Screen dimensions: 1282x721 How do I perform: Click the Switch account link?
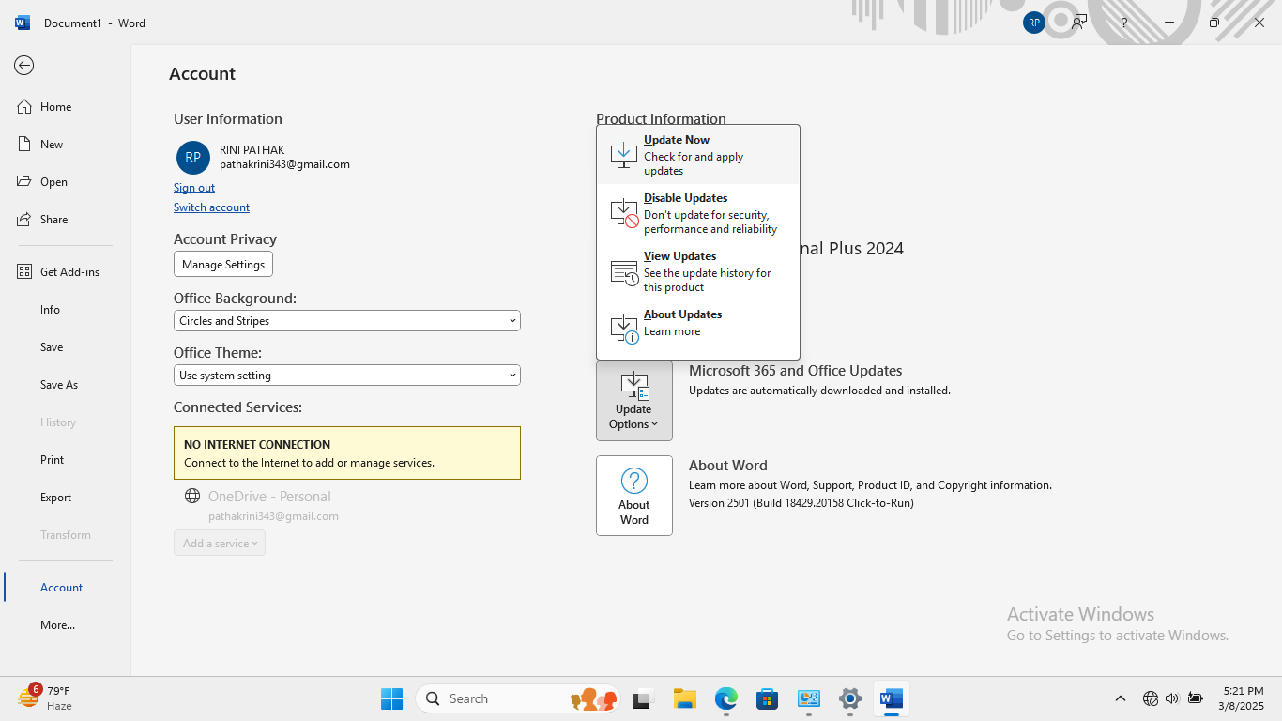click(211, 207)
